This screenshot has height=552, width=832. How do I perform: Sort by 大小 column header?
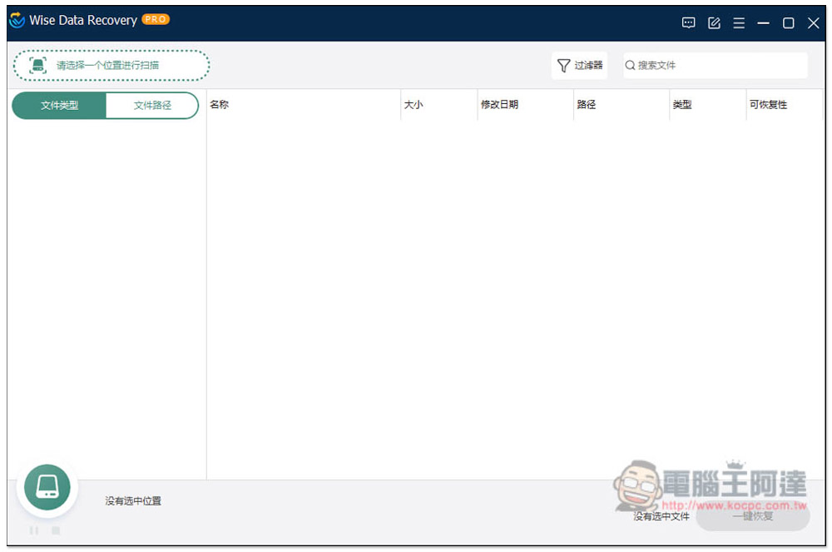[x=438, y=105]
